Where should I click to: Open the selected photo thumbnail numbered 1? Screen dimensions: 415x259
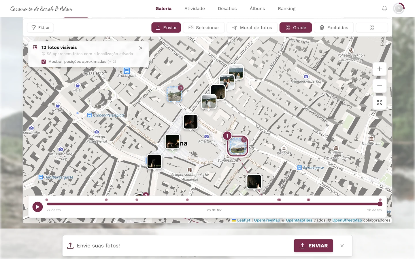[237, 146]
